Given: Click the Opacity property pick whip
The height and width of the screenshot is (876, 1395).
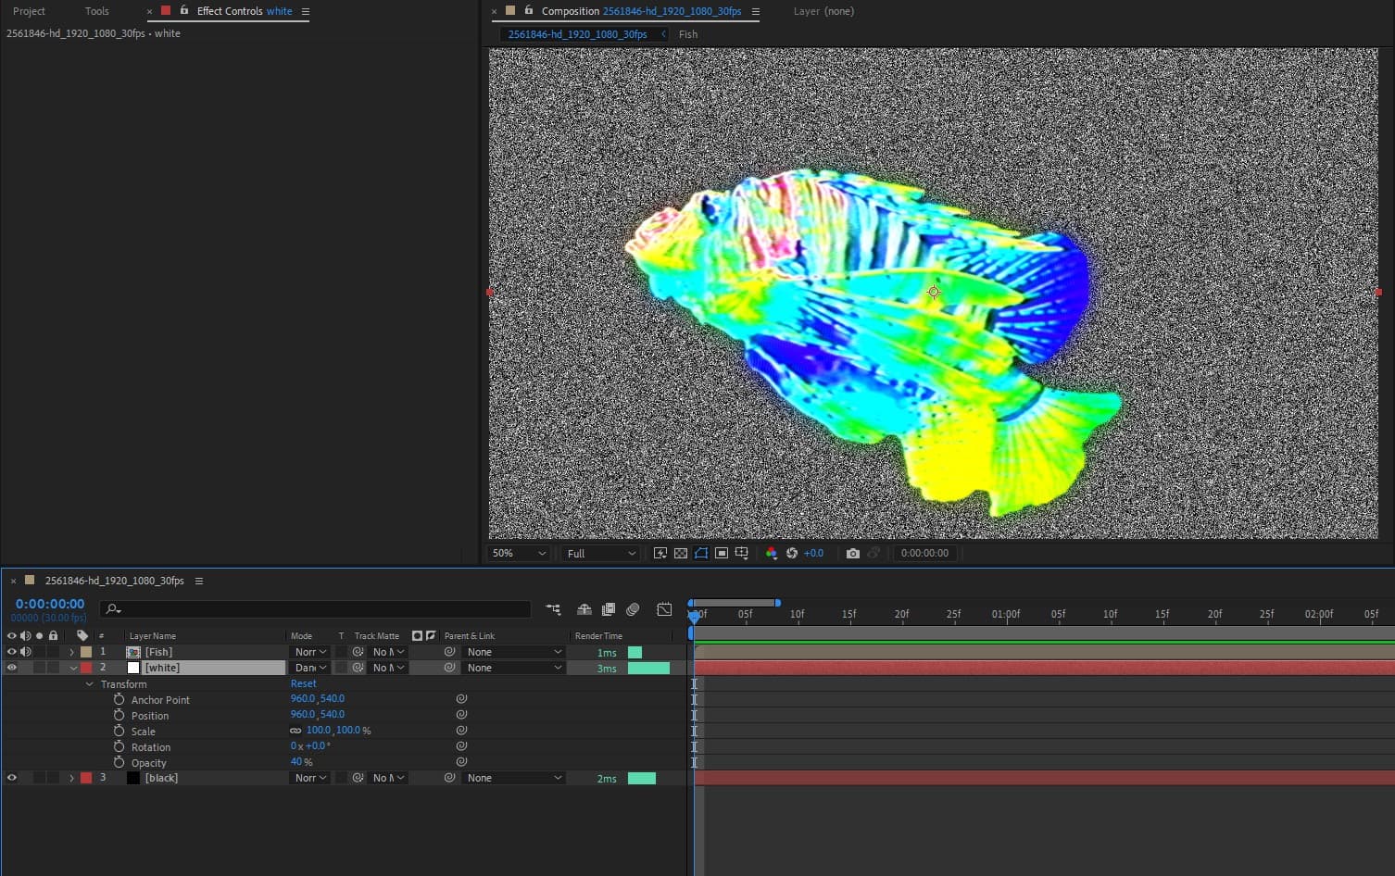Looking at the screenshot, I should point(461,762).
